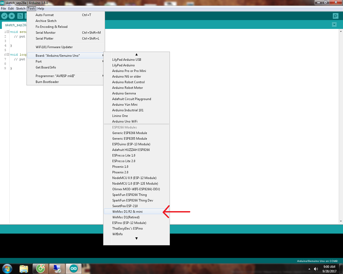This screenshot has width=343, height=274.
Task: Close the open Tools menu
Action: pos(31,9)
